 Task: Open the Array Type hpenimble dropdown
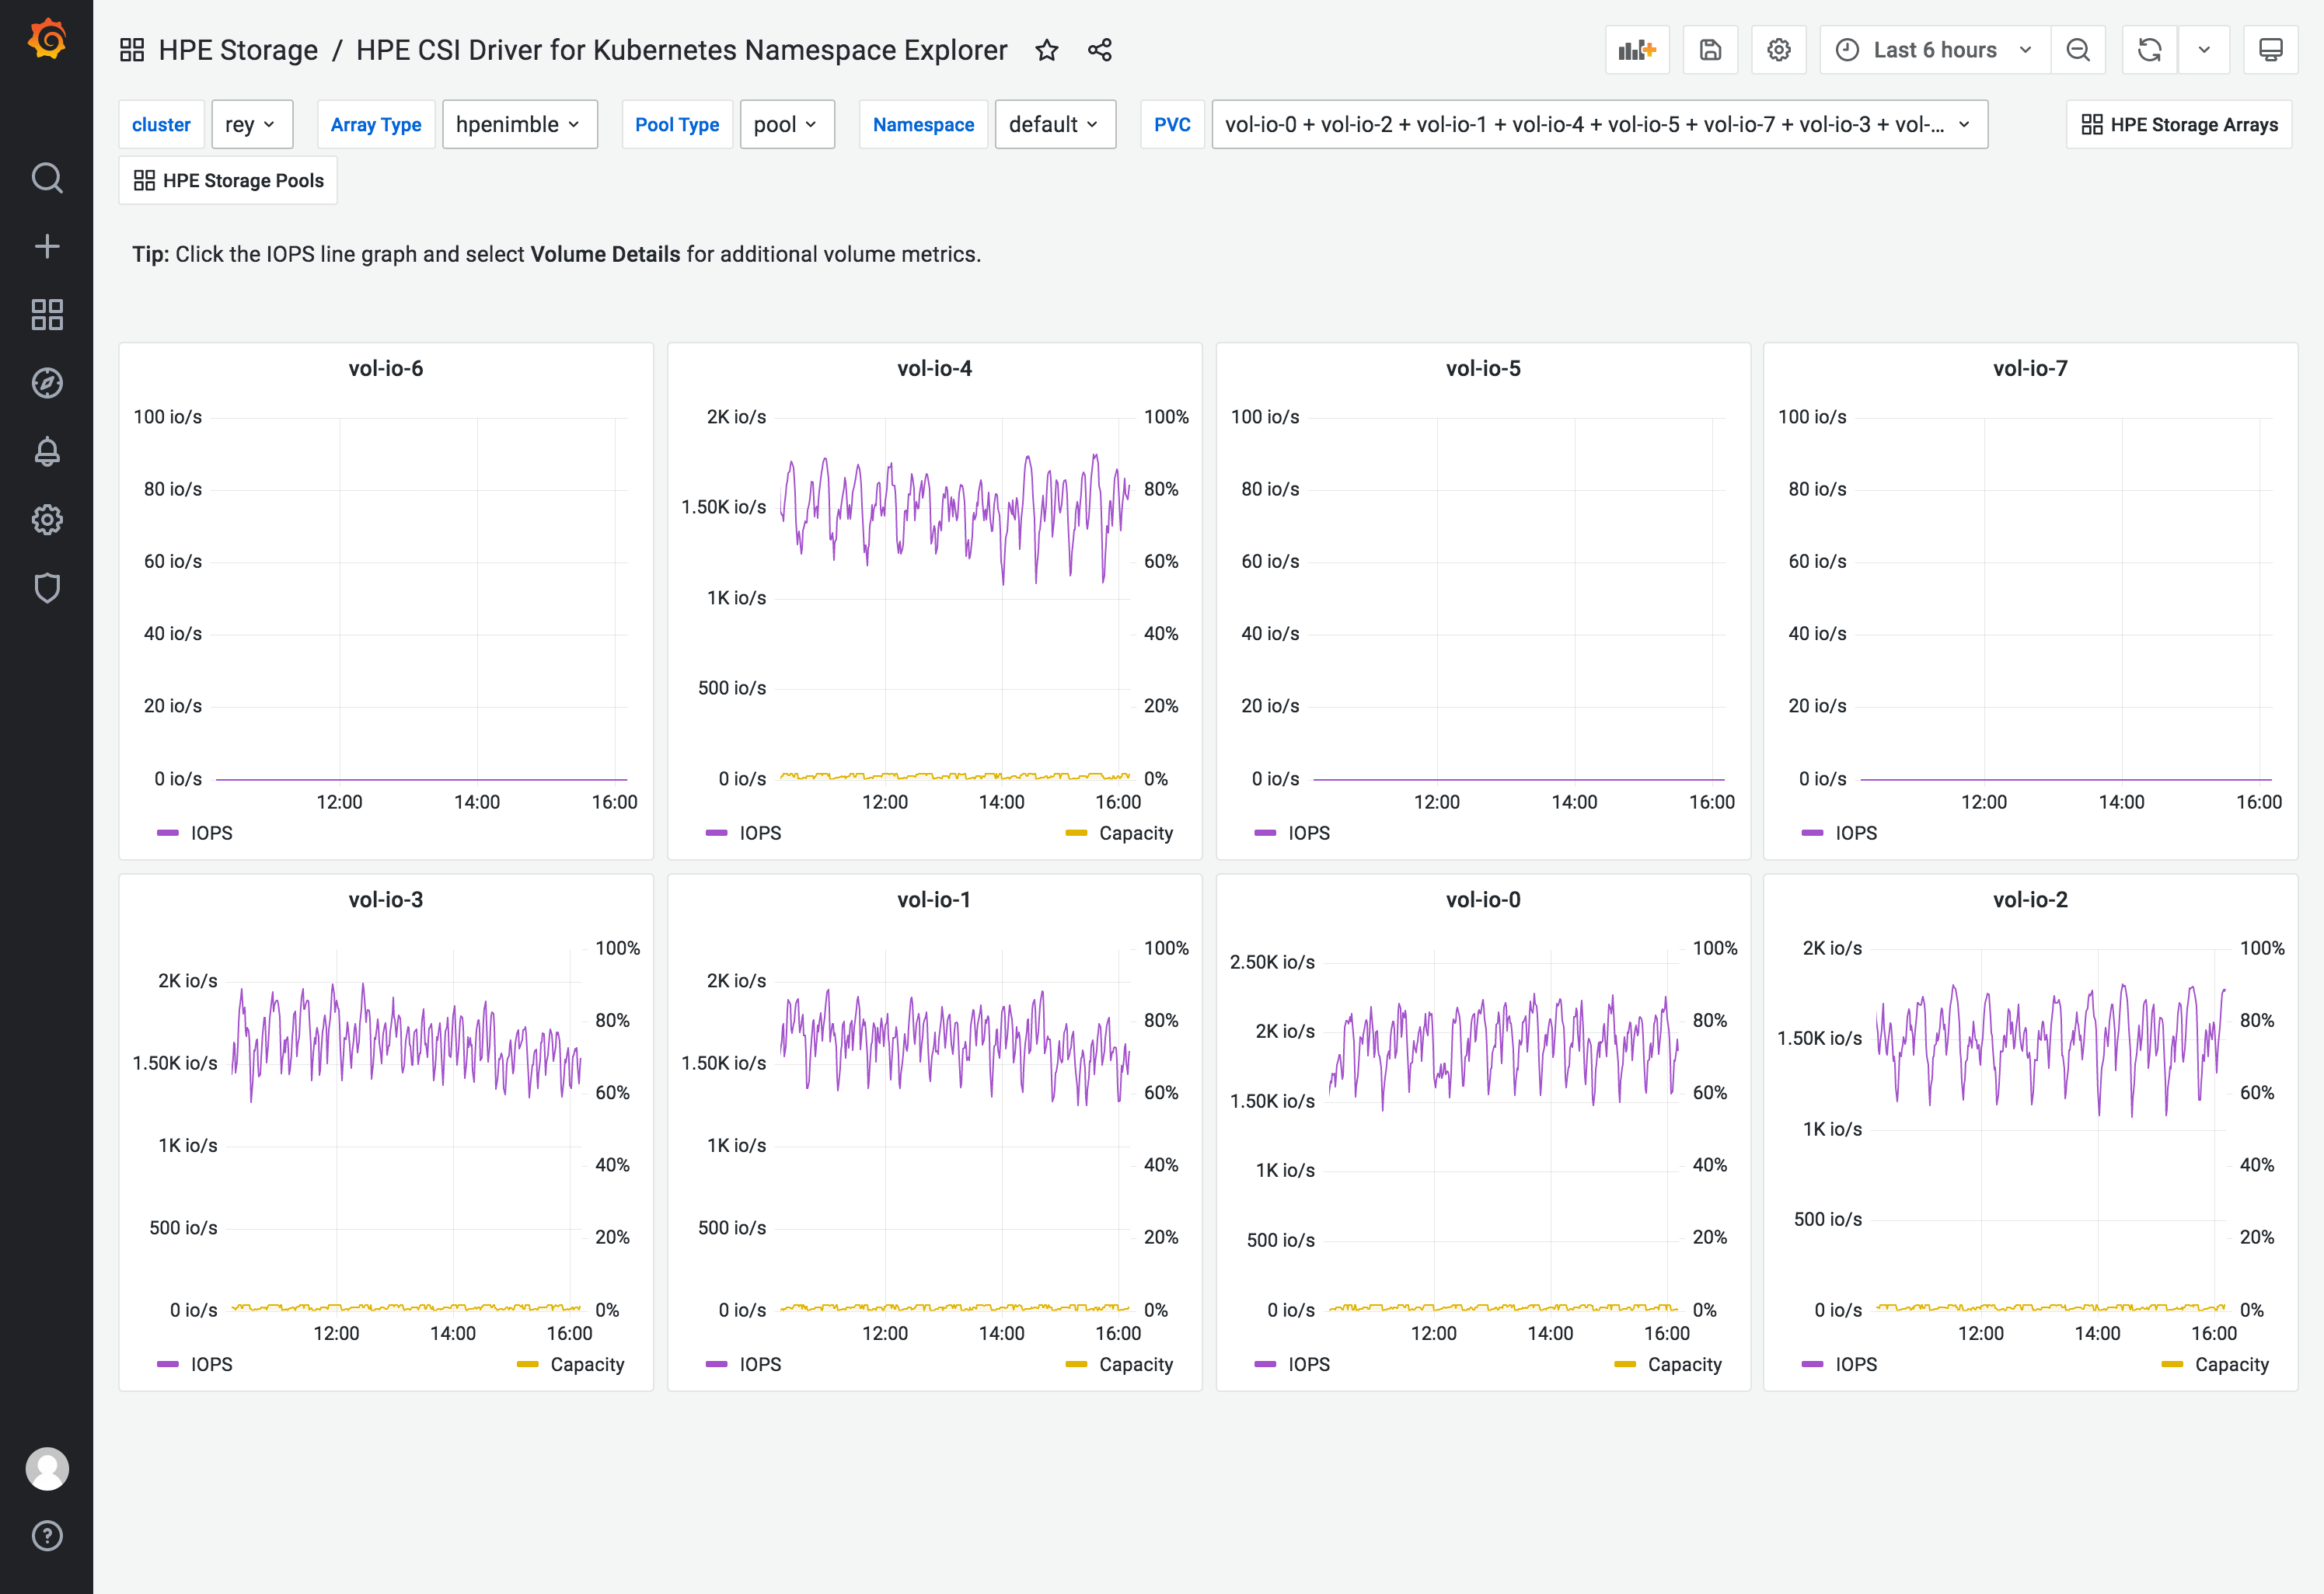coord(519,125)
